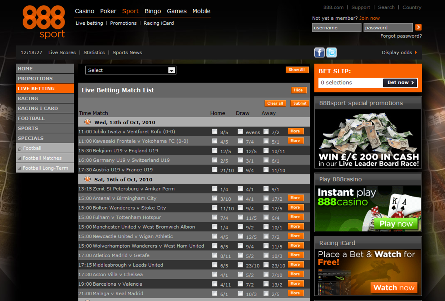Click the Join now link
This screenshot has width=445, height=301.
point(369,18)
